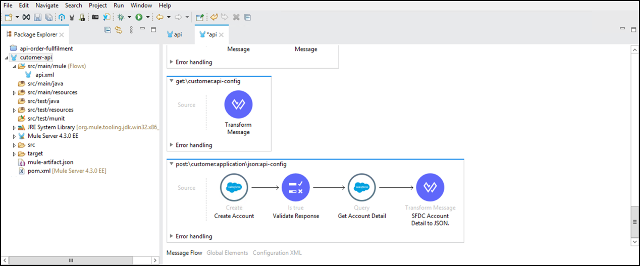Open the File menu
The width and height of the screenshot is (640, 266).
pyautogui.click(x=8, y=5)
